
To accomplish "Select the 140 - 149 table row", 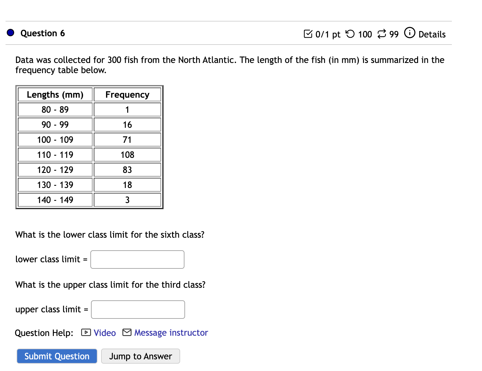I will pyautogui.click(x=55, y=200).
